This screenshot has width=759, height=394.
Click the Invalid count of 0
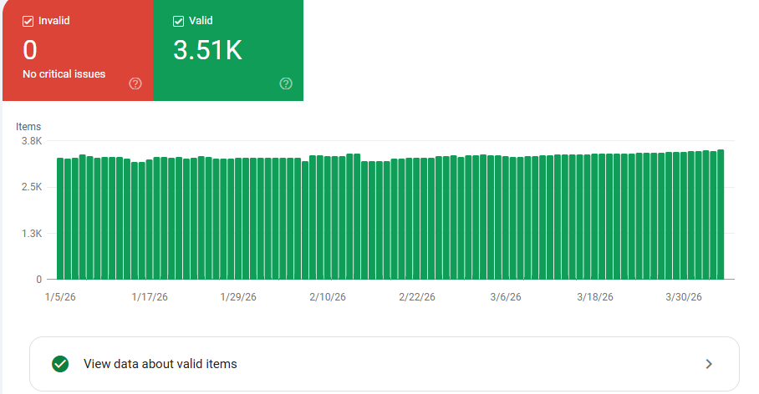30,50
